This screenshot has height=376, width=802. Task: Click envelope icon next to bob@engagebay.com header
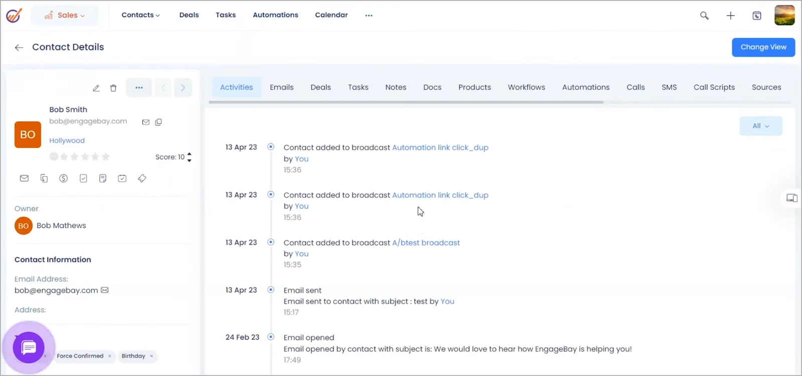point(146,122)
